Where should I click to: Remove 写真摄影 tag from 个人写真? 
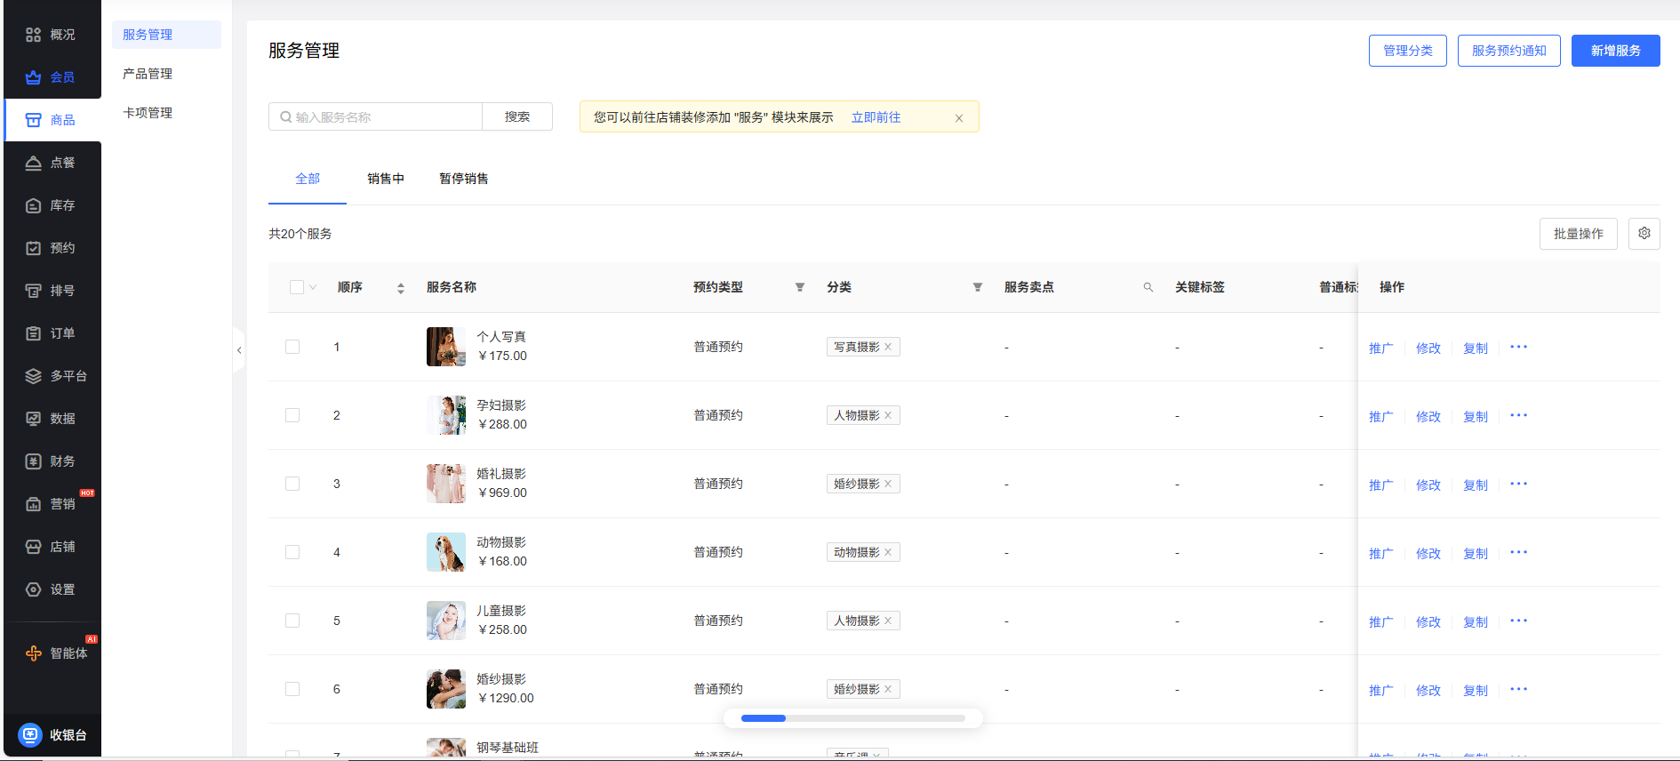(x=888, y=347)
